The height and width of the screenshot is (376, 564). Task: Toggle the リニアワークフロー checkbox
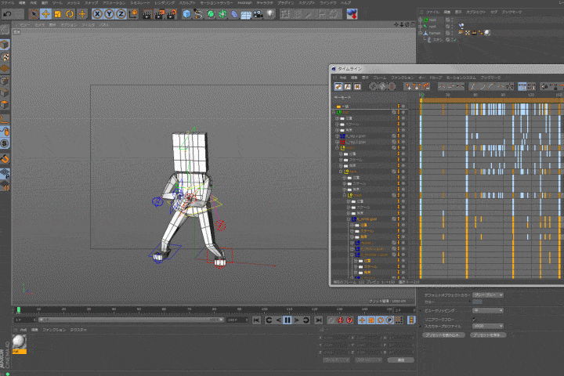pos(474,319)
